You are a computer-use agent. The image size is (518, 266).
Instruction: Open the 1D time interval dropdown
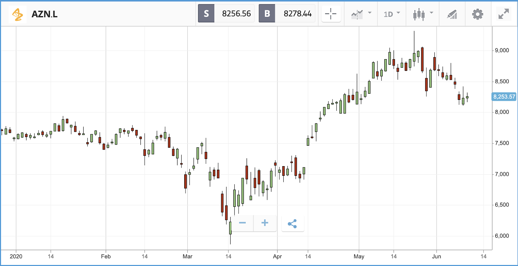click(x=392, y=14)
